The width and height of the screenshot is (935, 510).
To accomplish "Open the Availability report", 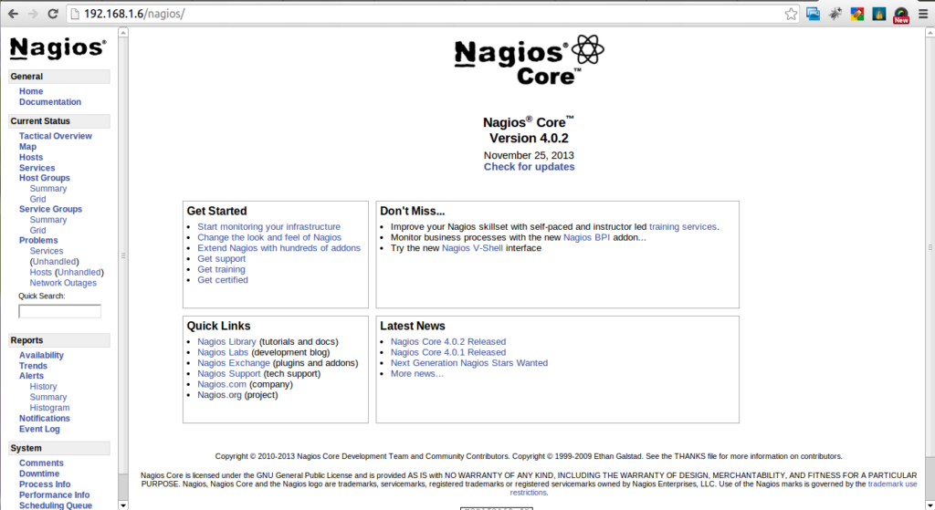I will [41, 355].
